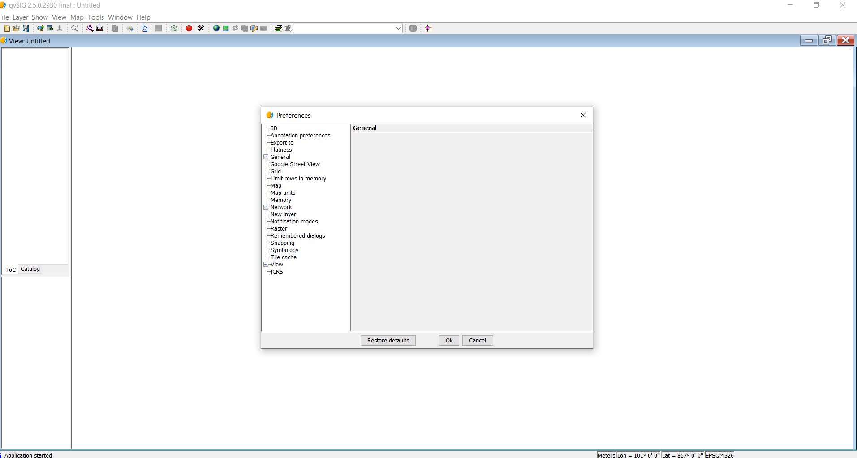This screenshot has height=458, width=857.
Task: Open the Help menu
Action: click(x=143, y=17)
